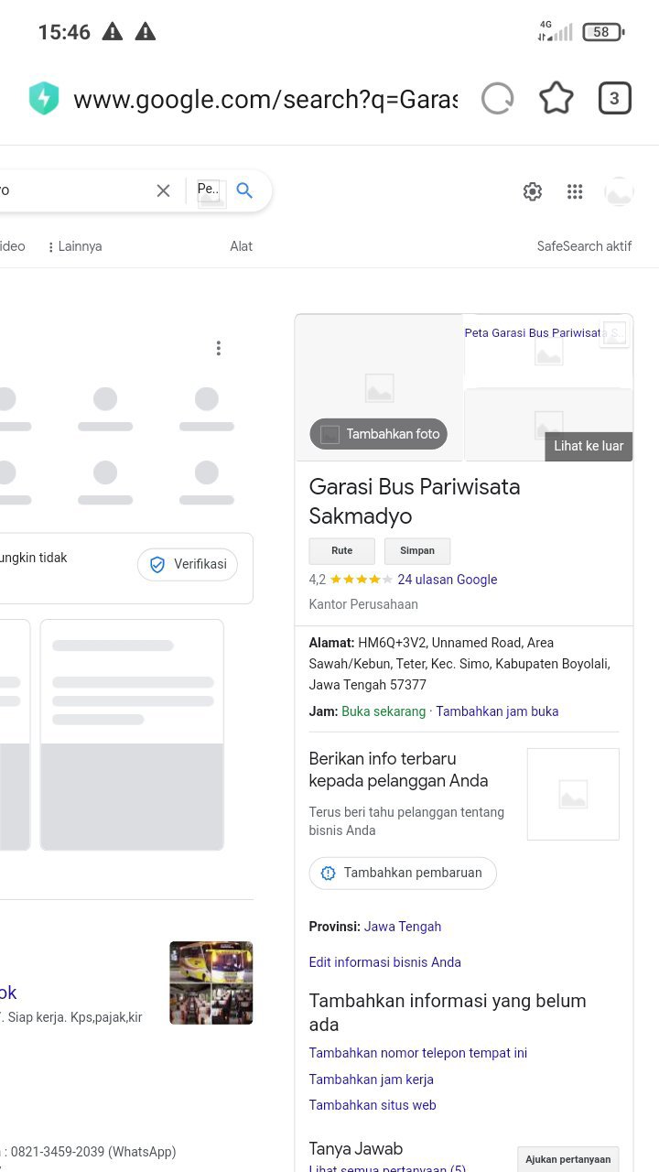Click the Verifikasi button
Viewport: 659px width, 1172px height.
click(x=188, y=564)
